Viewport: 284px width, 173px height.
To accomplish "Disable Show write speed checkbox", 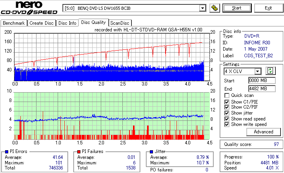I will tap(227, 124).
